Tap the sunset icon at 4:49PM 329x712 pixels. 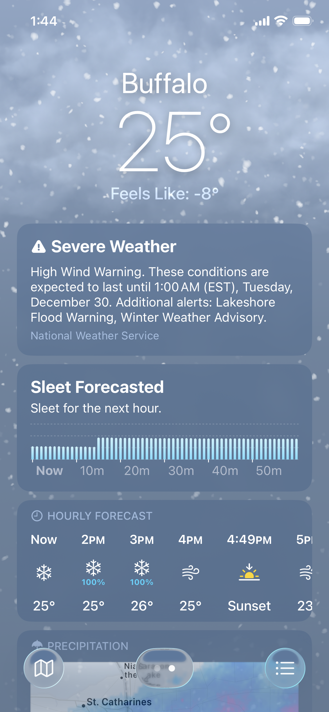(249, 572)
